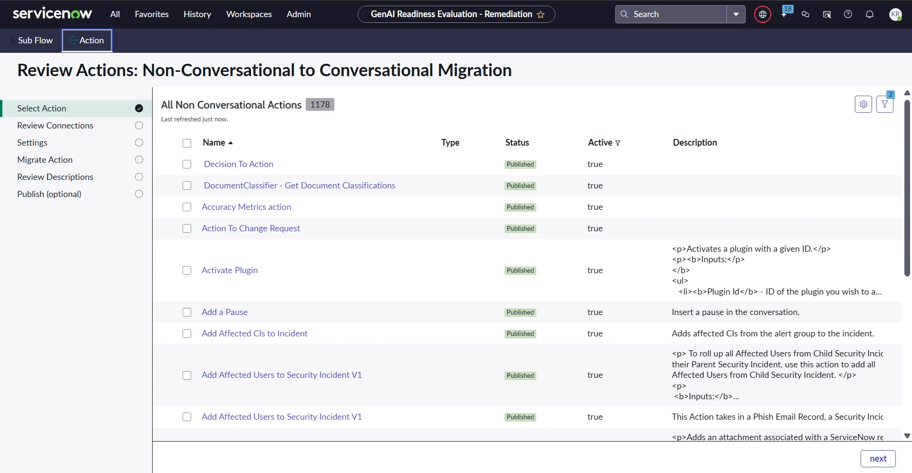Click the scrollbar down arrow
Viewport: 912px width, 473px height.
907,436
